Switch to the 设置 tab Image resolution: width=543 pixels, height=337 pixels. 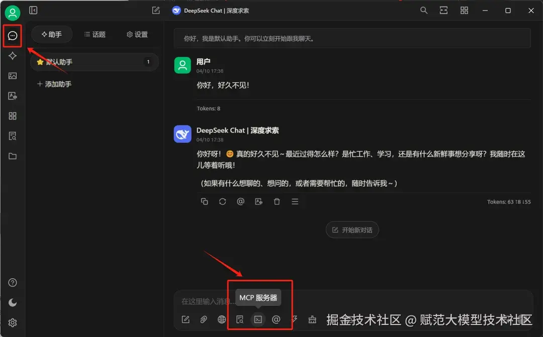click(136, 34)
